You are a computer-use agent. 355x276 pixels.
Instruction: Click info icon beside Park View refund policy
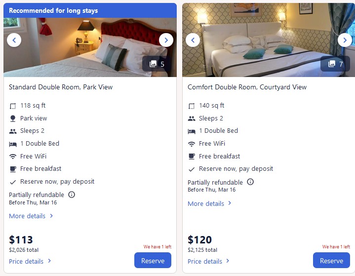(72, 195)
